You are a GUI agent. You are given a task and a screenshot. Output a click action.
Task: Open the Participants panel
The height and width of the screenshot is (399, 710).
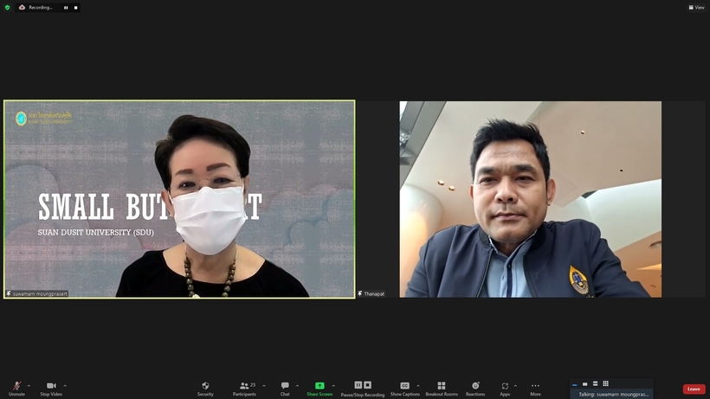click(244, 388)
